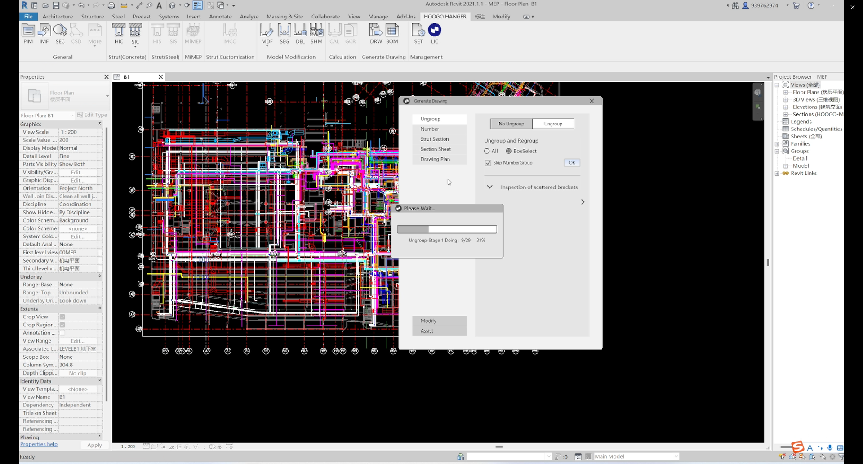Viewport: 863px width, 464px height.
Task: Open the BOM tool
Action: tap(392, 31)
